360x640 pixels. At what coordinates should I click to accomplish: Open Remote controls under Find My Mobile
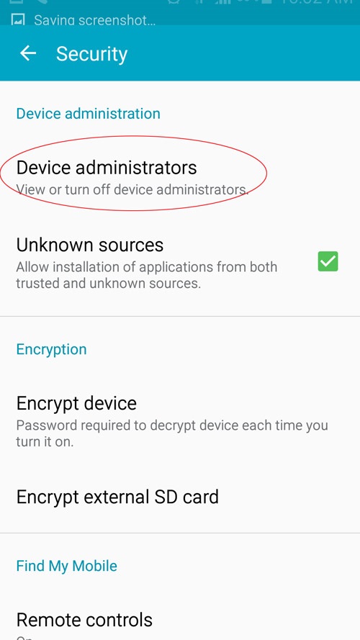tap(180, 623)
